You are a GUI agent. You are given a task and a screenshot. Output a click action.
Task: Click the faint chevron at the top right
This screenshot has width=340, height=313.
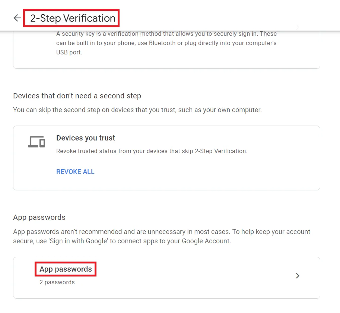(297, 27)
